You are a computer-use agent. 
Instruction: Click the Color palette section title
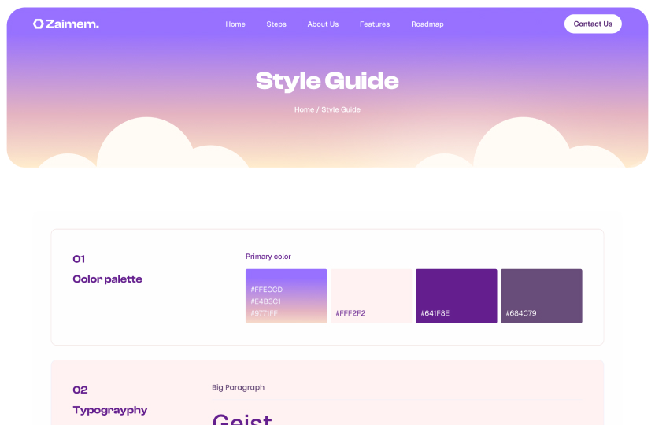107,279
